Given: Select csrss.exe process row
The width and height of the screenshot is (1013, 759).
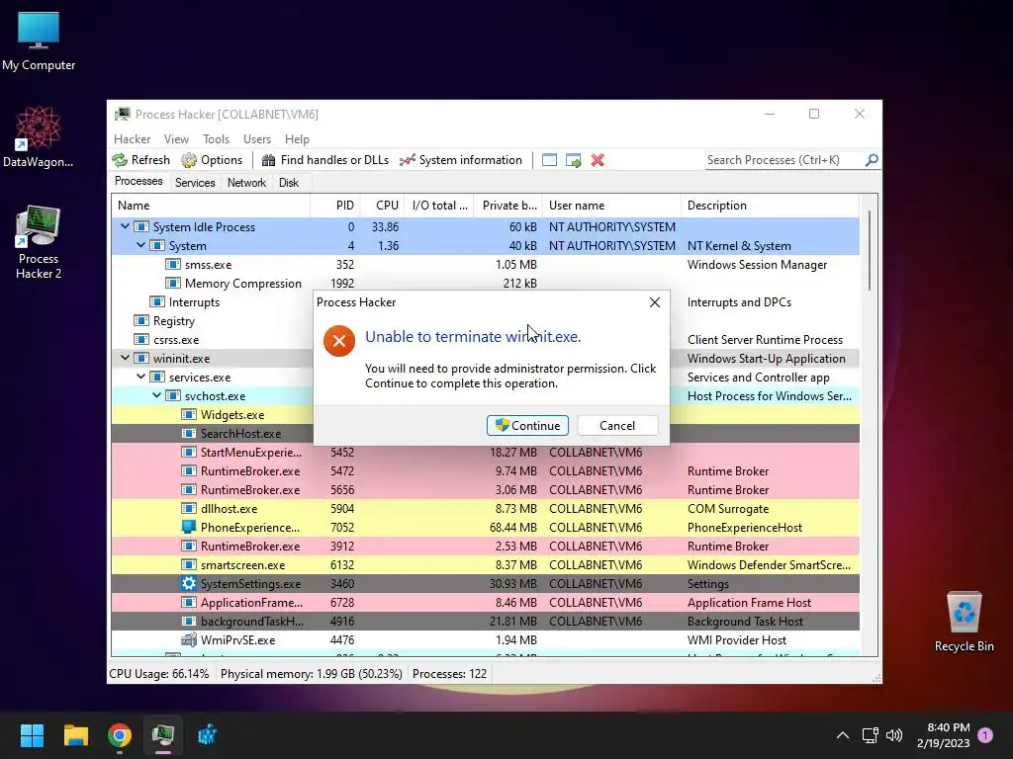Looking at the screenshot, I should click(486, 340).
